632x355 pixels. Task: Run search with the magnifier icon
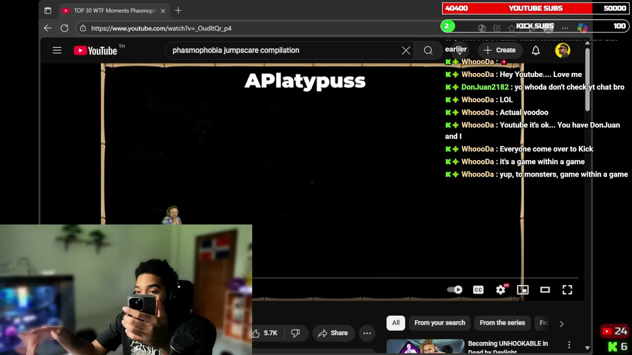pyautogui.click(x=428, y=50)
